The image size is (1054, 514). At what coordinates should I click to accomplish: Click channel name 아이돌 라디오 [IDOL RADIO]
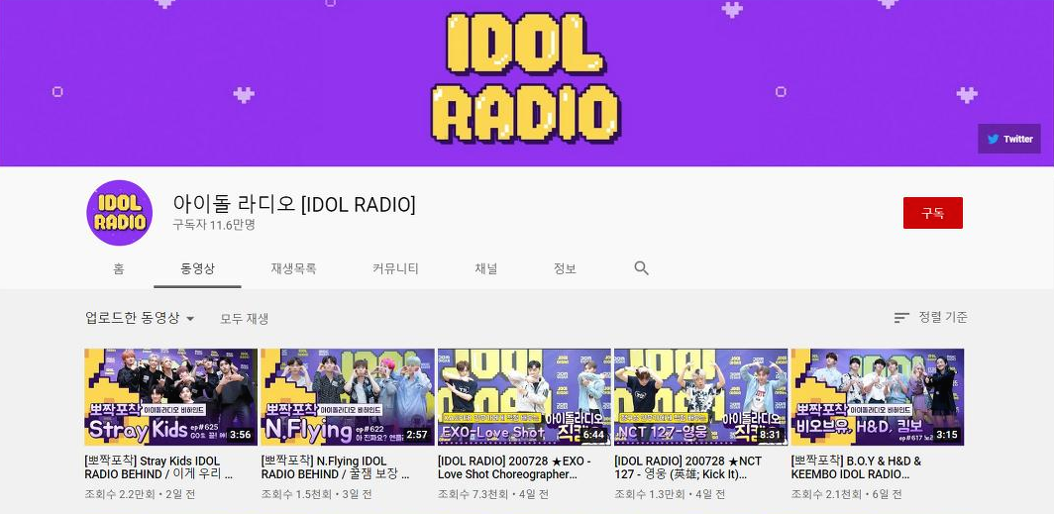(x=294, y=203)
